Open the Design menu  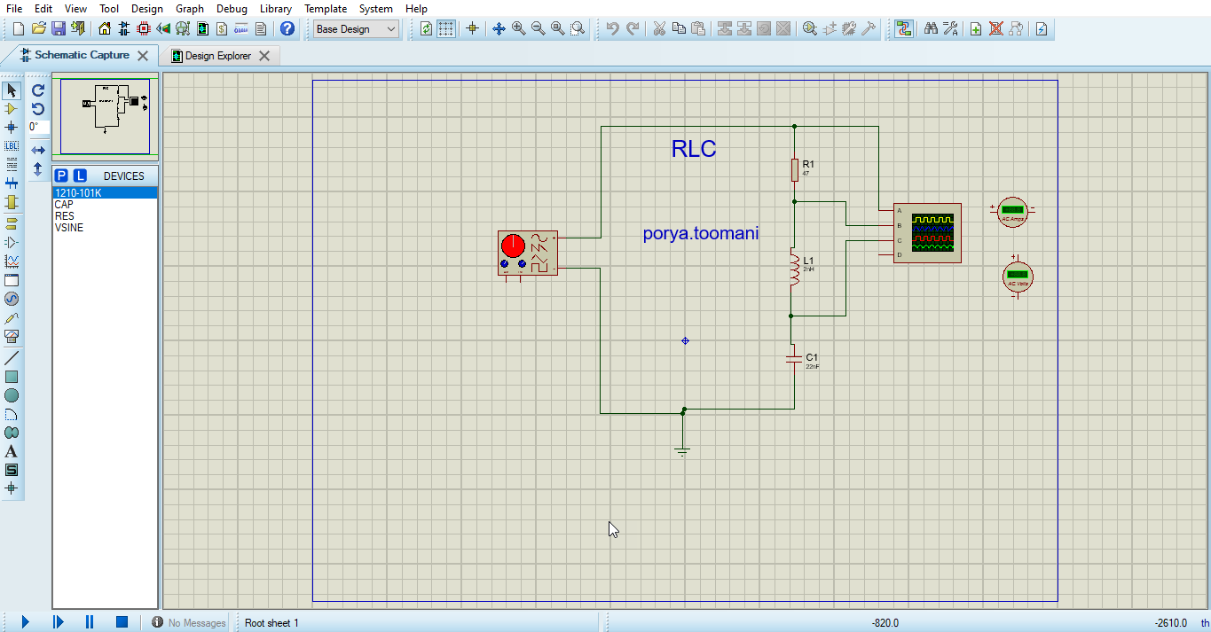click(x=147, y=8)
